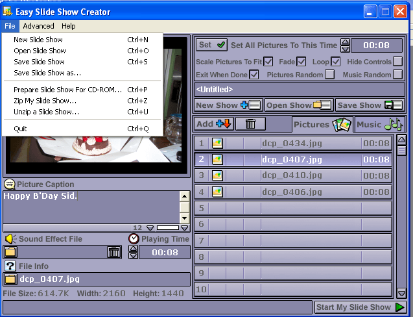Enable the Pictures Random checkbox
The image size is (413, 317).
(x=329, y=75)
